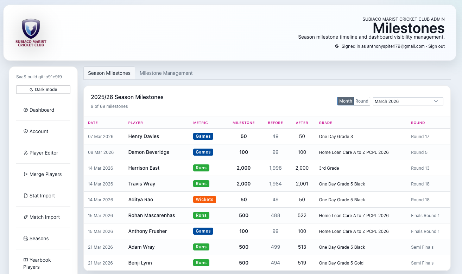Image resolution: width=462 pixels, height=274 pixels.
Task: Sort by the PLAYER column header
Action: click(x=135, y=123)
